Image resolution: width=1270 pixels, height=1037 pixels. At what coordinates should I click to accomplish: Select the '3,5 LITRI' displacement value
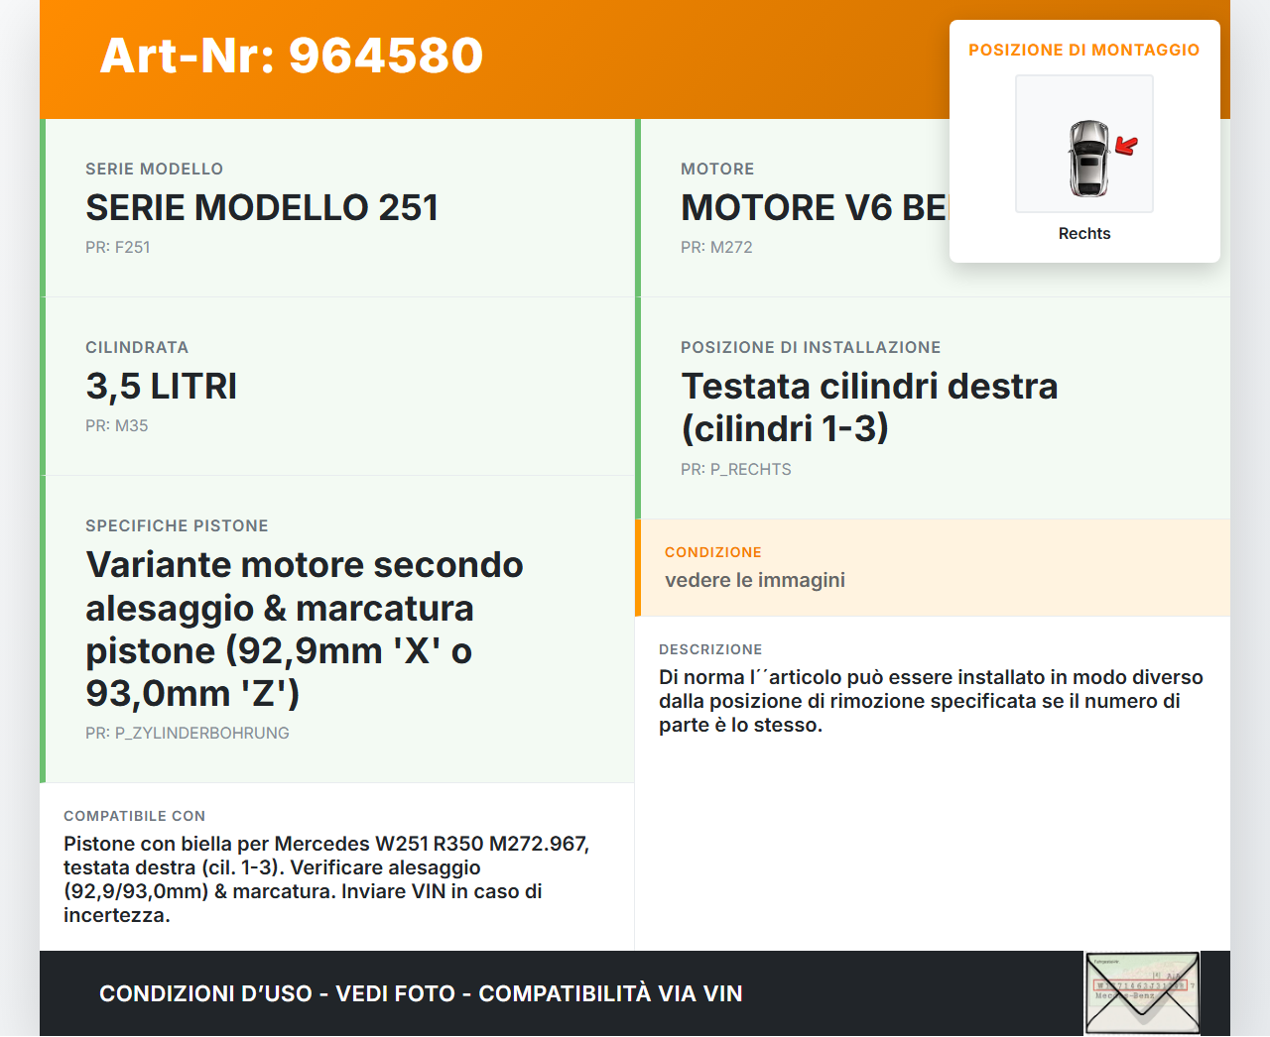tap(162, 387)
